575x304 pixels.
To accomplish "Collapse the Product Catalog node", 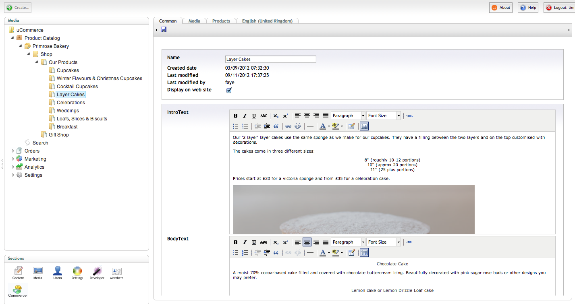I will pyautogui.click(x=12, y=38).
